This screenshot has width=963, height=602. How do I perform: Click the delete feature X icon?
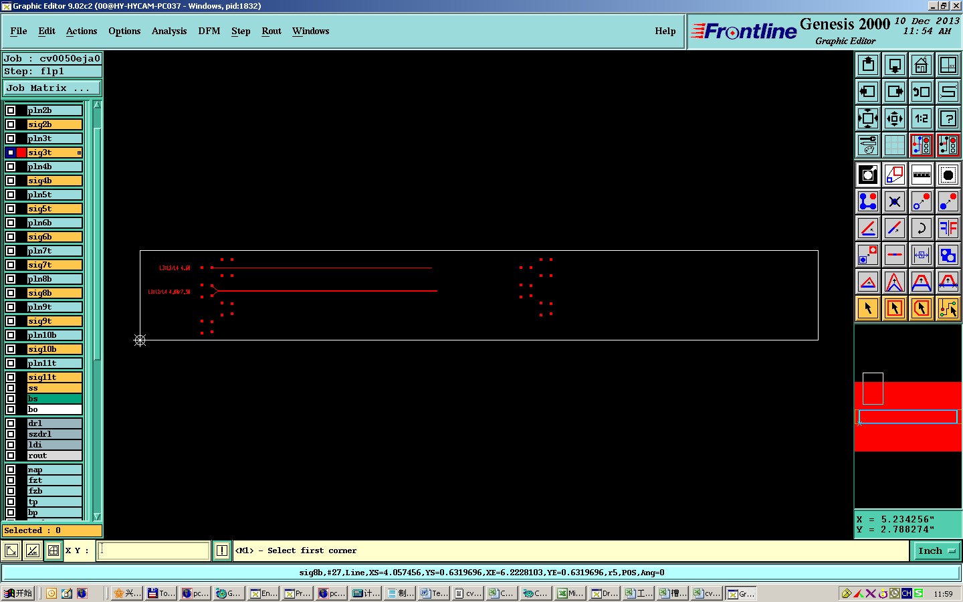click(894, 201)
